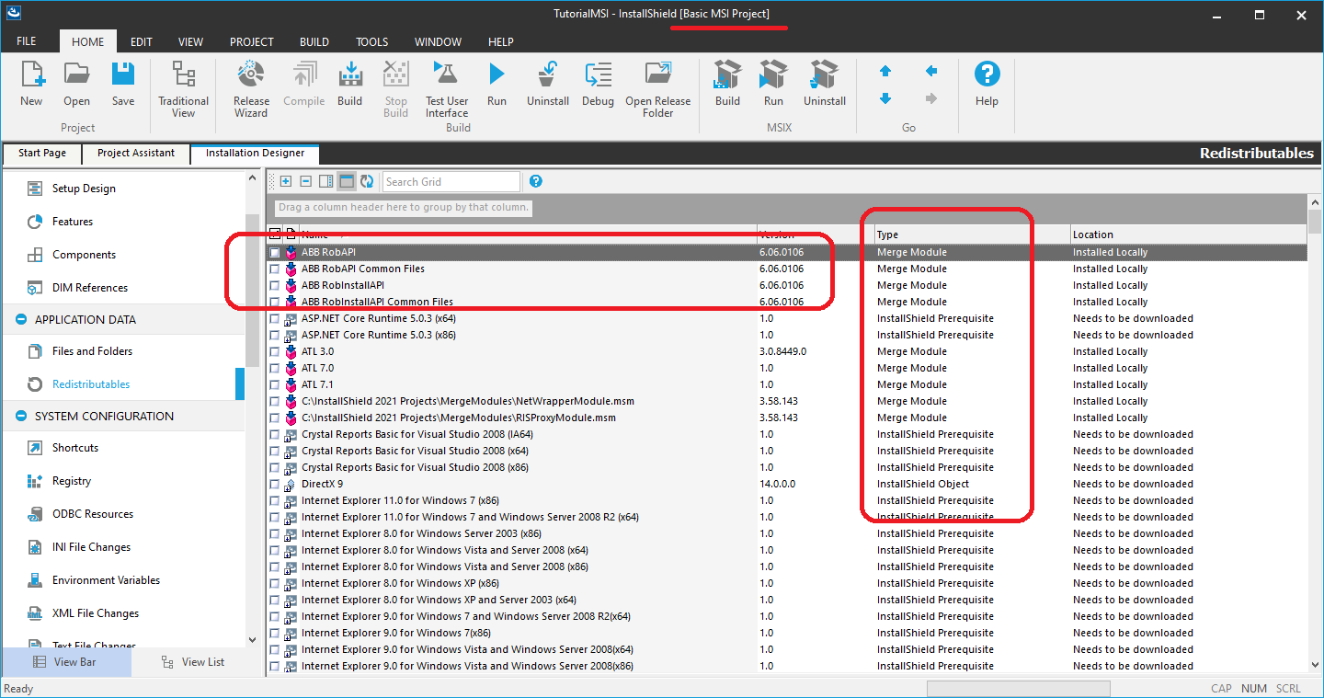Open the EDIT ribbon tab

(141, 41)
